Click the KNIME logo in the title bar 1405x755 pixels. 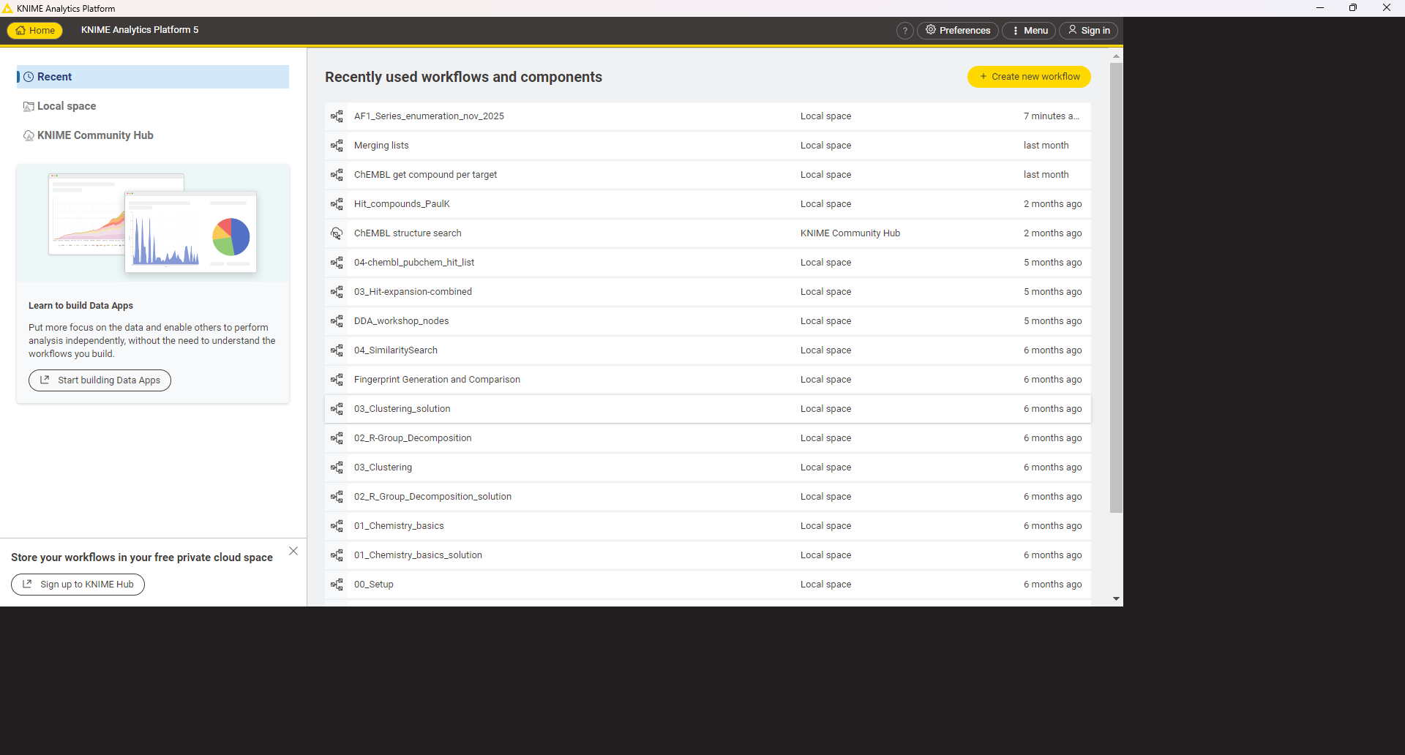[7, 9]
